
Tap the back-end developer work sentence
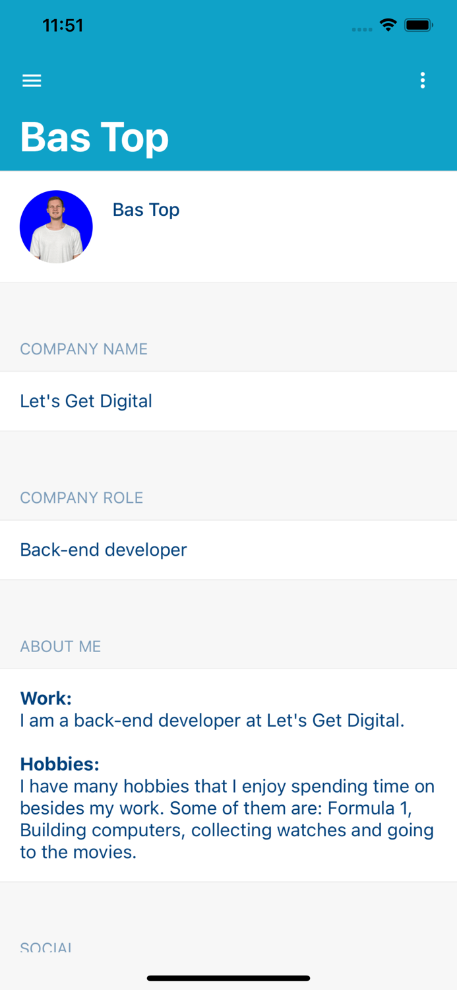(x=212, y=720)
